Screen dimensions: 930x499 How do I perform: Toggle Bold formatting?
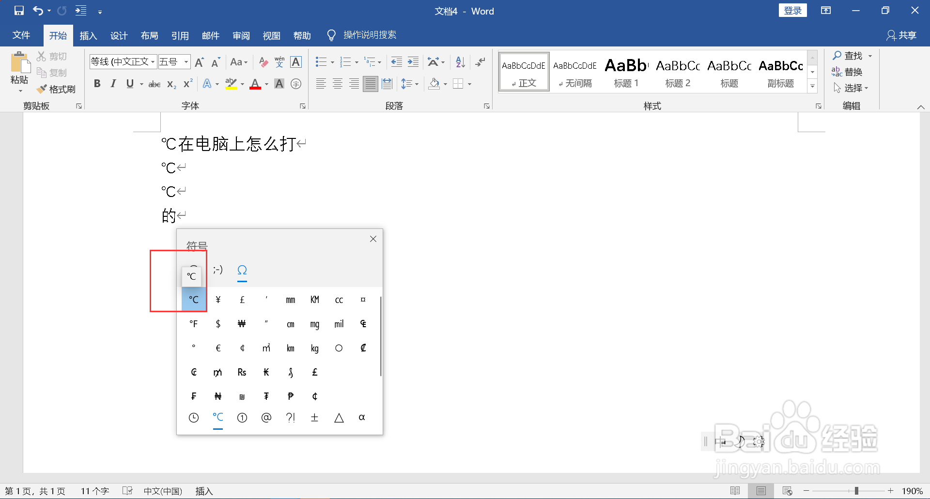[97, 84]
